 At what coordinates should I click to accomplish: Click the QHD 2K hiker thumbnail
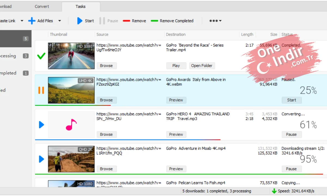click(x=71, y=159)
